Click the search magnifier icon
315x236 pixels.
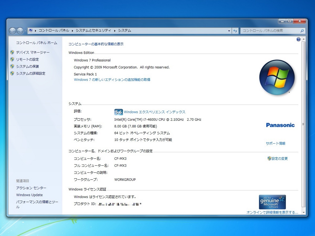click(302, 31)
